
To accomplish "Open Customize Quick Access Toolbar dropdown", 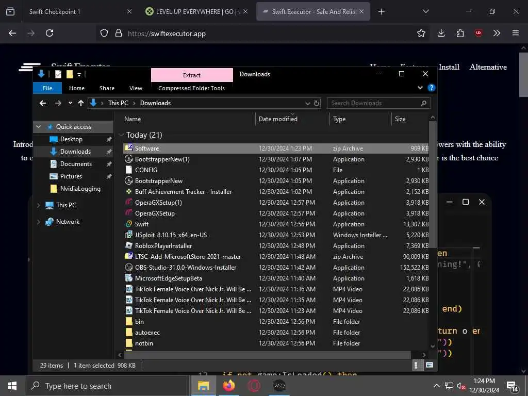I will tap(79, 74).
